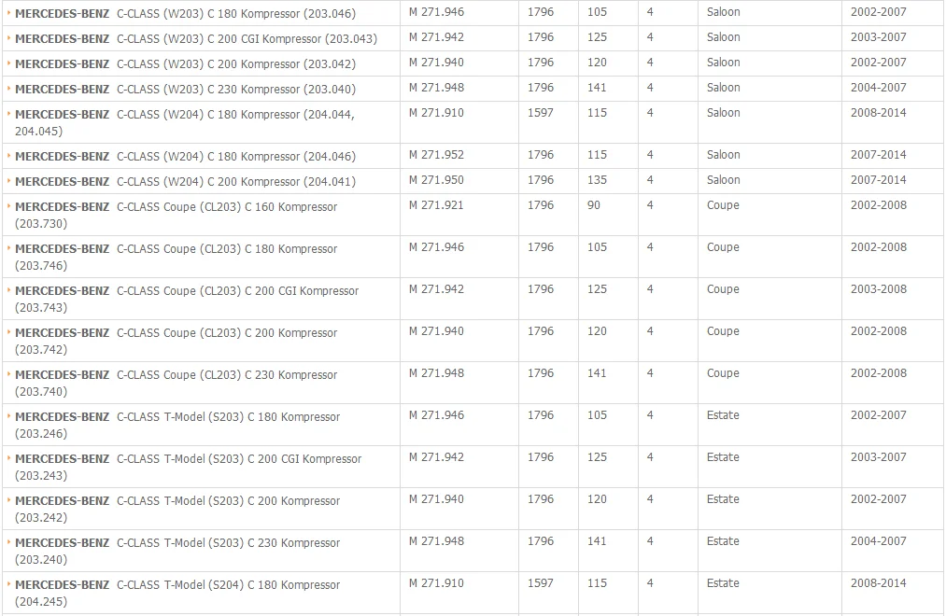Click the orange arrow by T-Model S203 C 230 Kompressor

9,542
